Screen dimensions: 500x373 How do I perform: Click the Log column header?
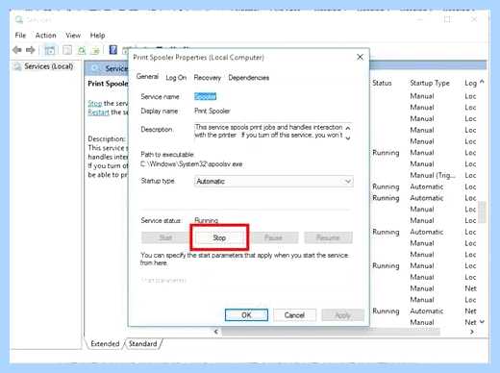tap(470, 83)
